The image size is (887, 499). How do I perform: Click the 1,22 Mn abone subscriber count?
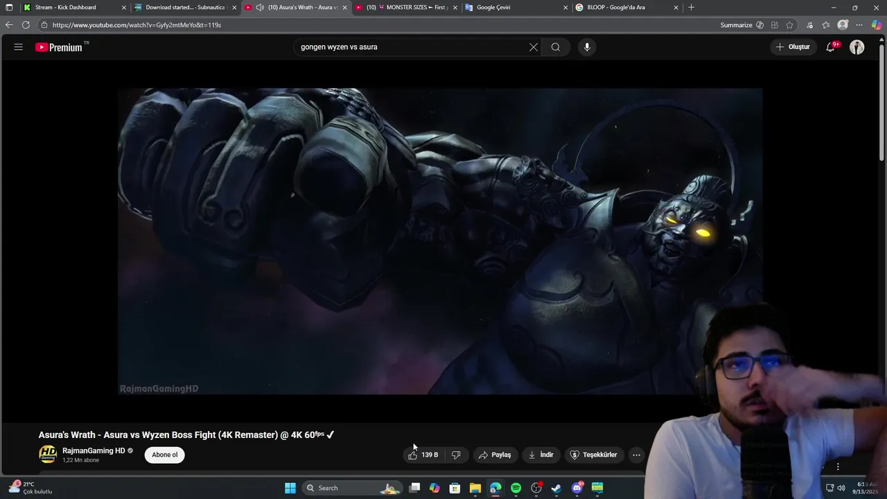80,460
